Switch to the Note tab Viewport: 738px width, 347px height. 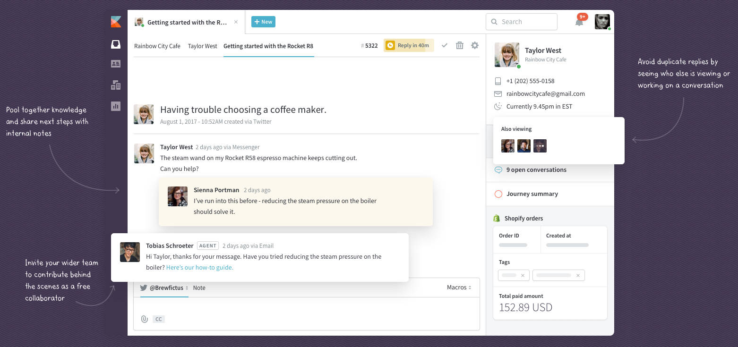point(199,288)
